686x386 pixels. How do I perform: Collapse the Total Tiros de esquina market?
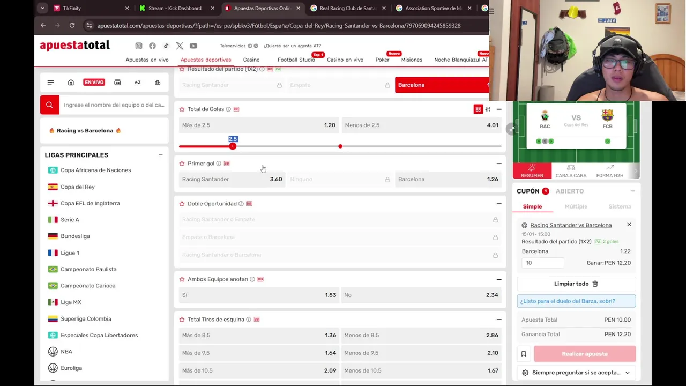click(499, 320)
